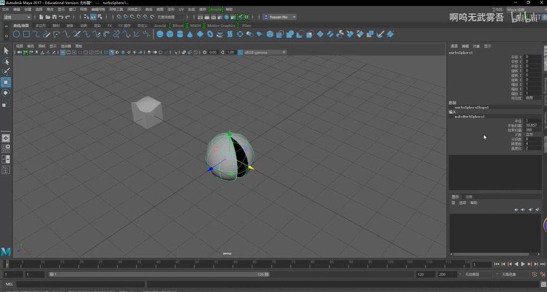
Task: Choose the pencil curve tool on shelf
Action: click(46, 34)
